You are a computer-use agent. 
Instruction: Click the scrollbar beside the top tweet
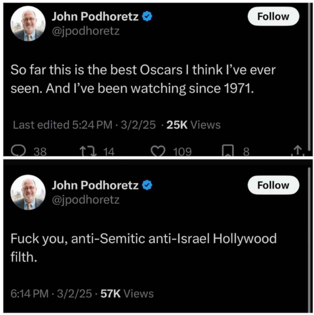(309, 76)
